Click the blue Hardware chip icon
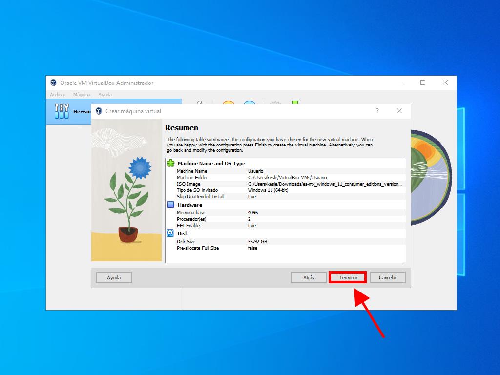 [x=170, y=205]
